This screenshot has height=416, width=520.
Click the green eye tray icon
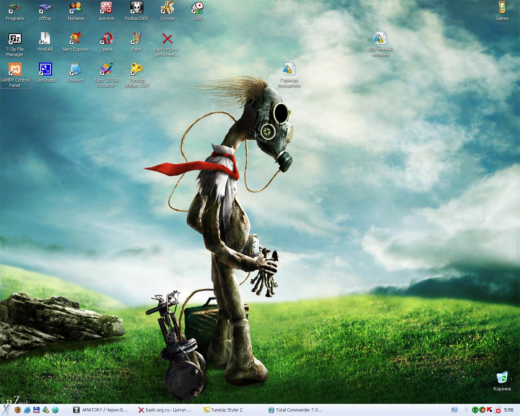pos(475,410)
